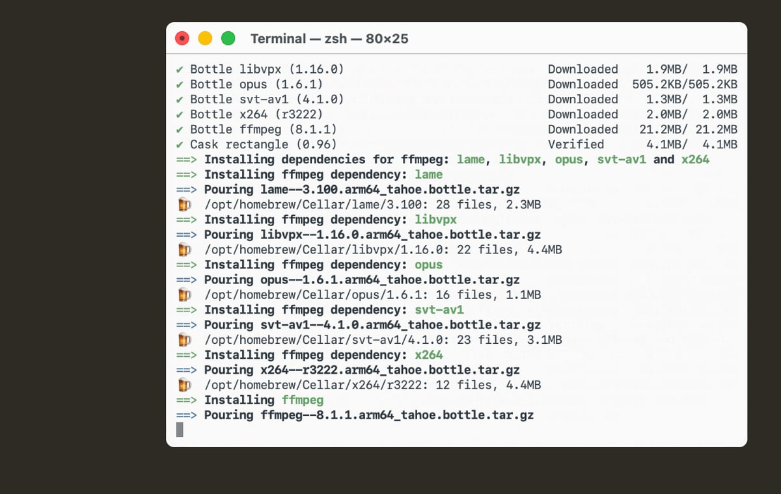Screen dimensions: 781x494
Task: Click 'Installing ffmpeg dependency: x264' line
Action: [x=323, y=355]
